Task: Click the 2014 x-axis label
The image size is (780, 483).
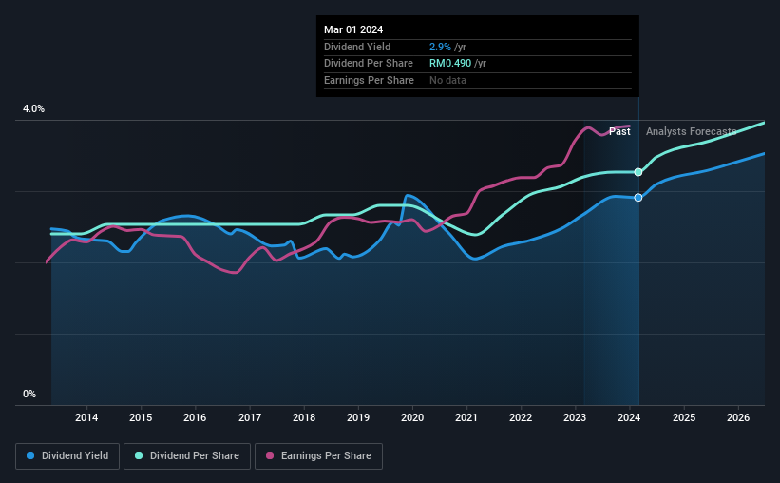Action: coord(86,417)
